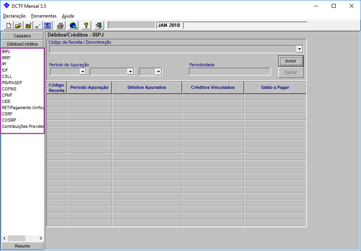This screenshot has width=361, height=251.
Task: Minimize the DCTF Mensal window
Action: point(316,6)
